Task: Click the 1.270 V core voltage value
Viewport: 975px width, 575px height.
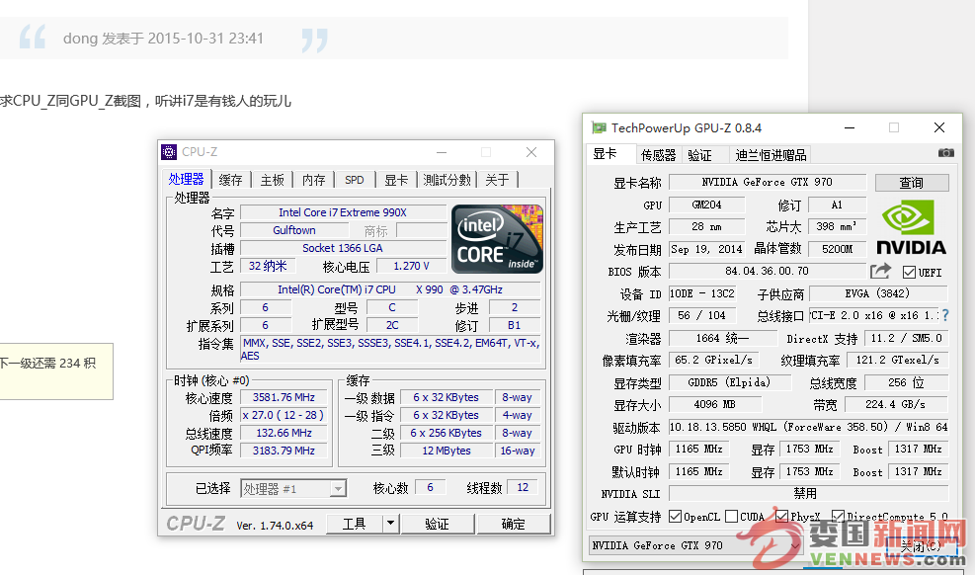Action: pos(411,266)
